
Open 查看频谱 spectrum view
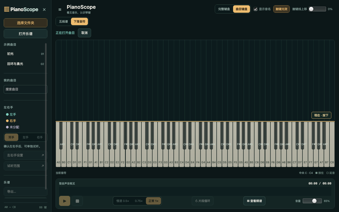(254, 201)
